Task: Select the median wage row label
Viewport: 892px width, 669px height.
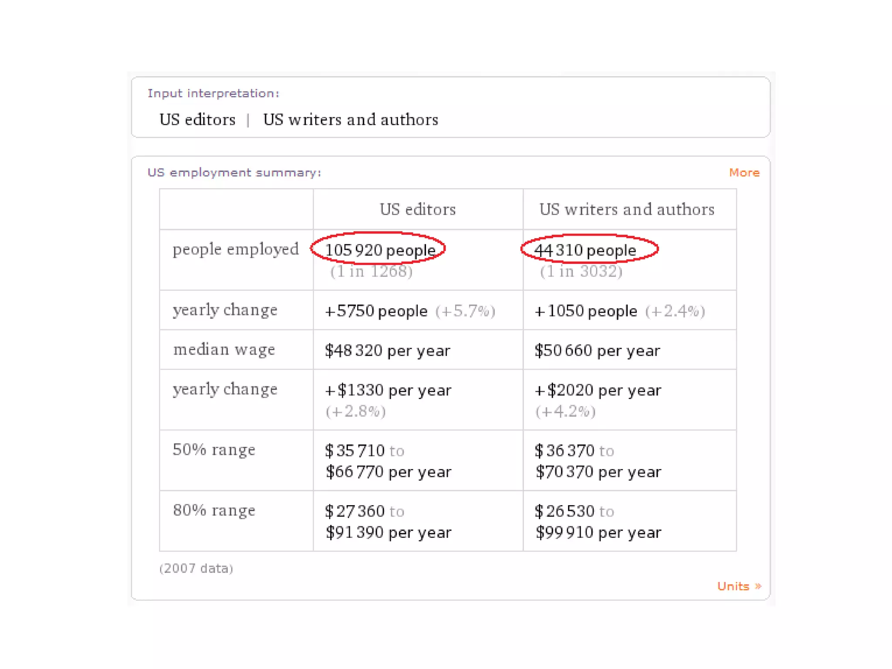Action: (x=224, y=350)
